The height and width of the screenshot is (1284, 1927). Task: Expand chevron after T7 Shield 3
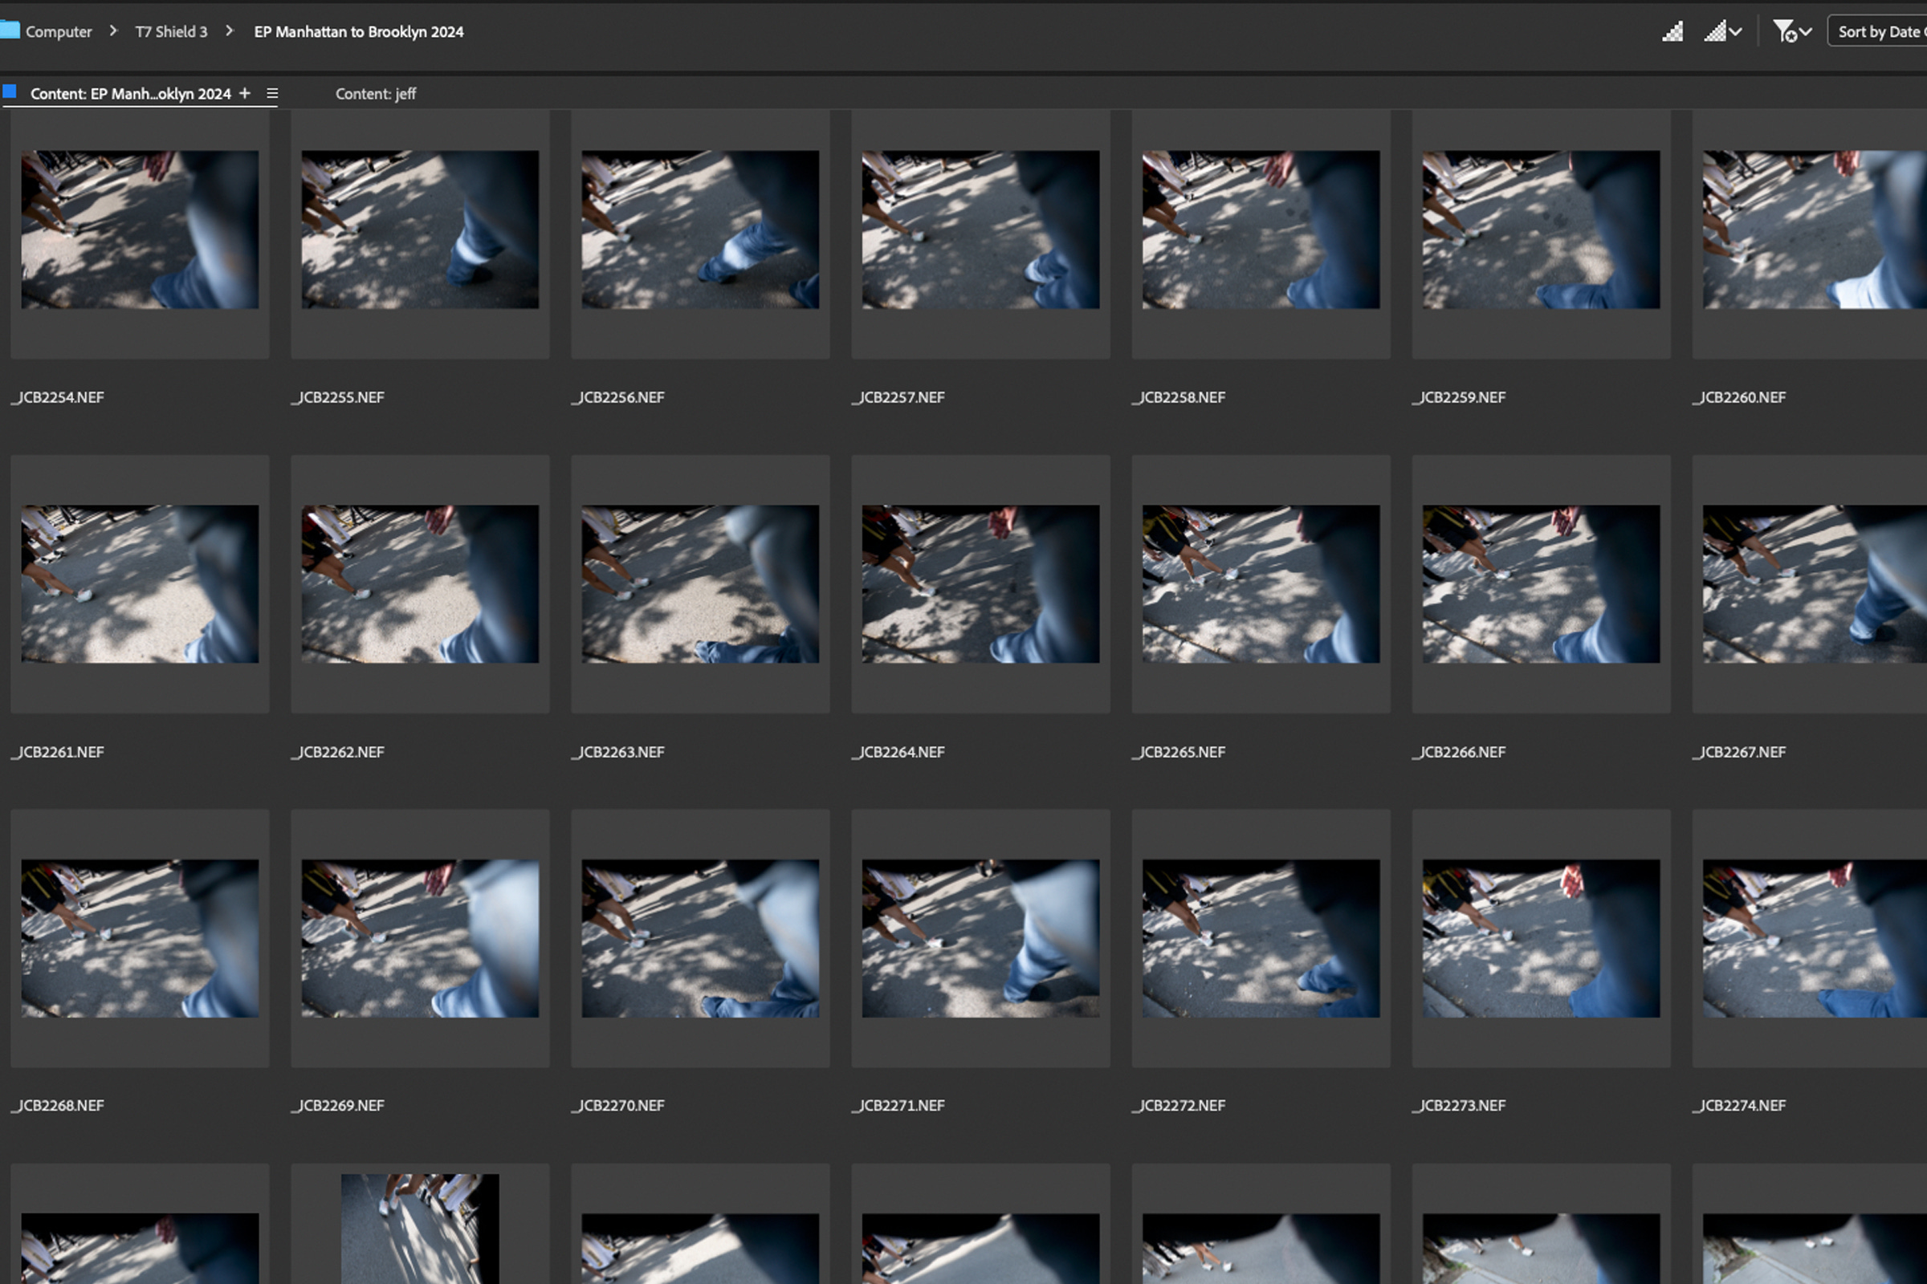pyautogui.click(x=230, y=31)
